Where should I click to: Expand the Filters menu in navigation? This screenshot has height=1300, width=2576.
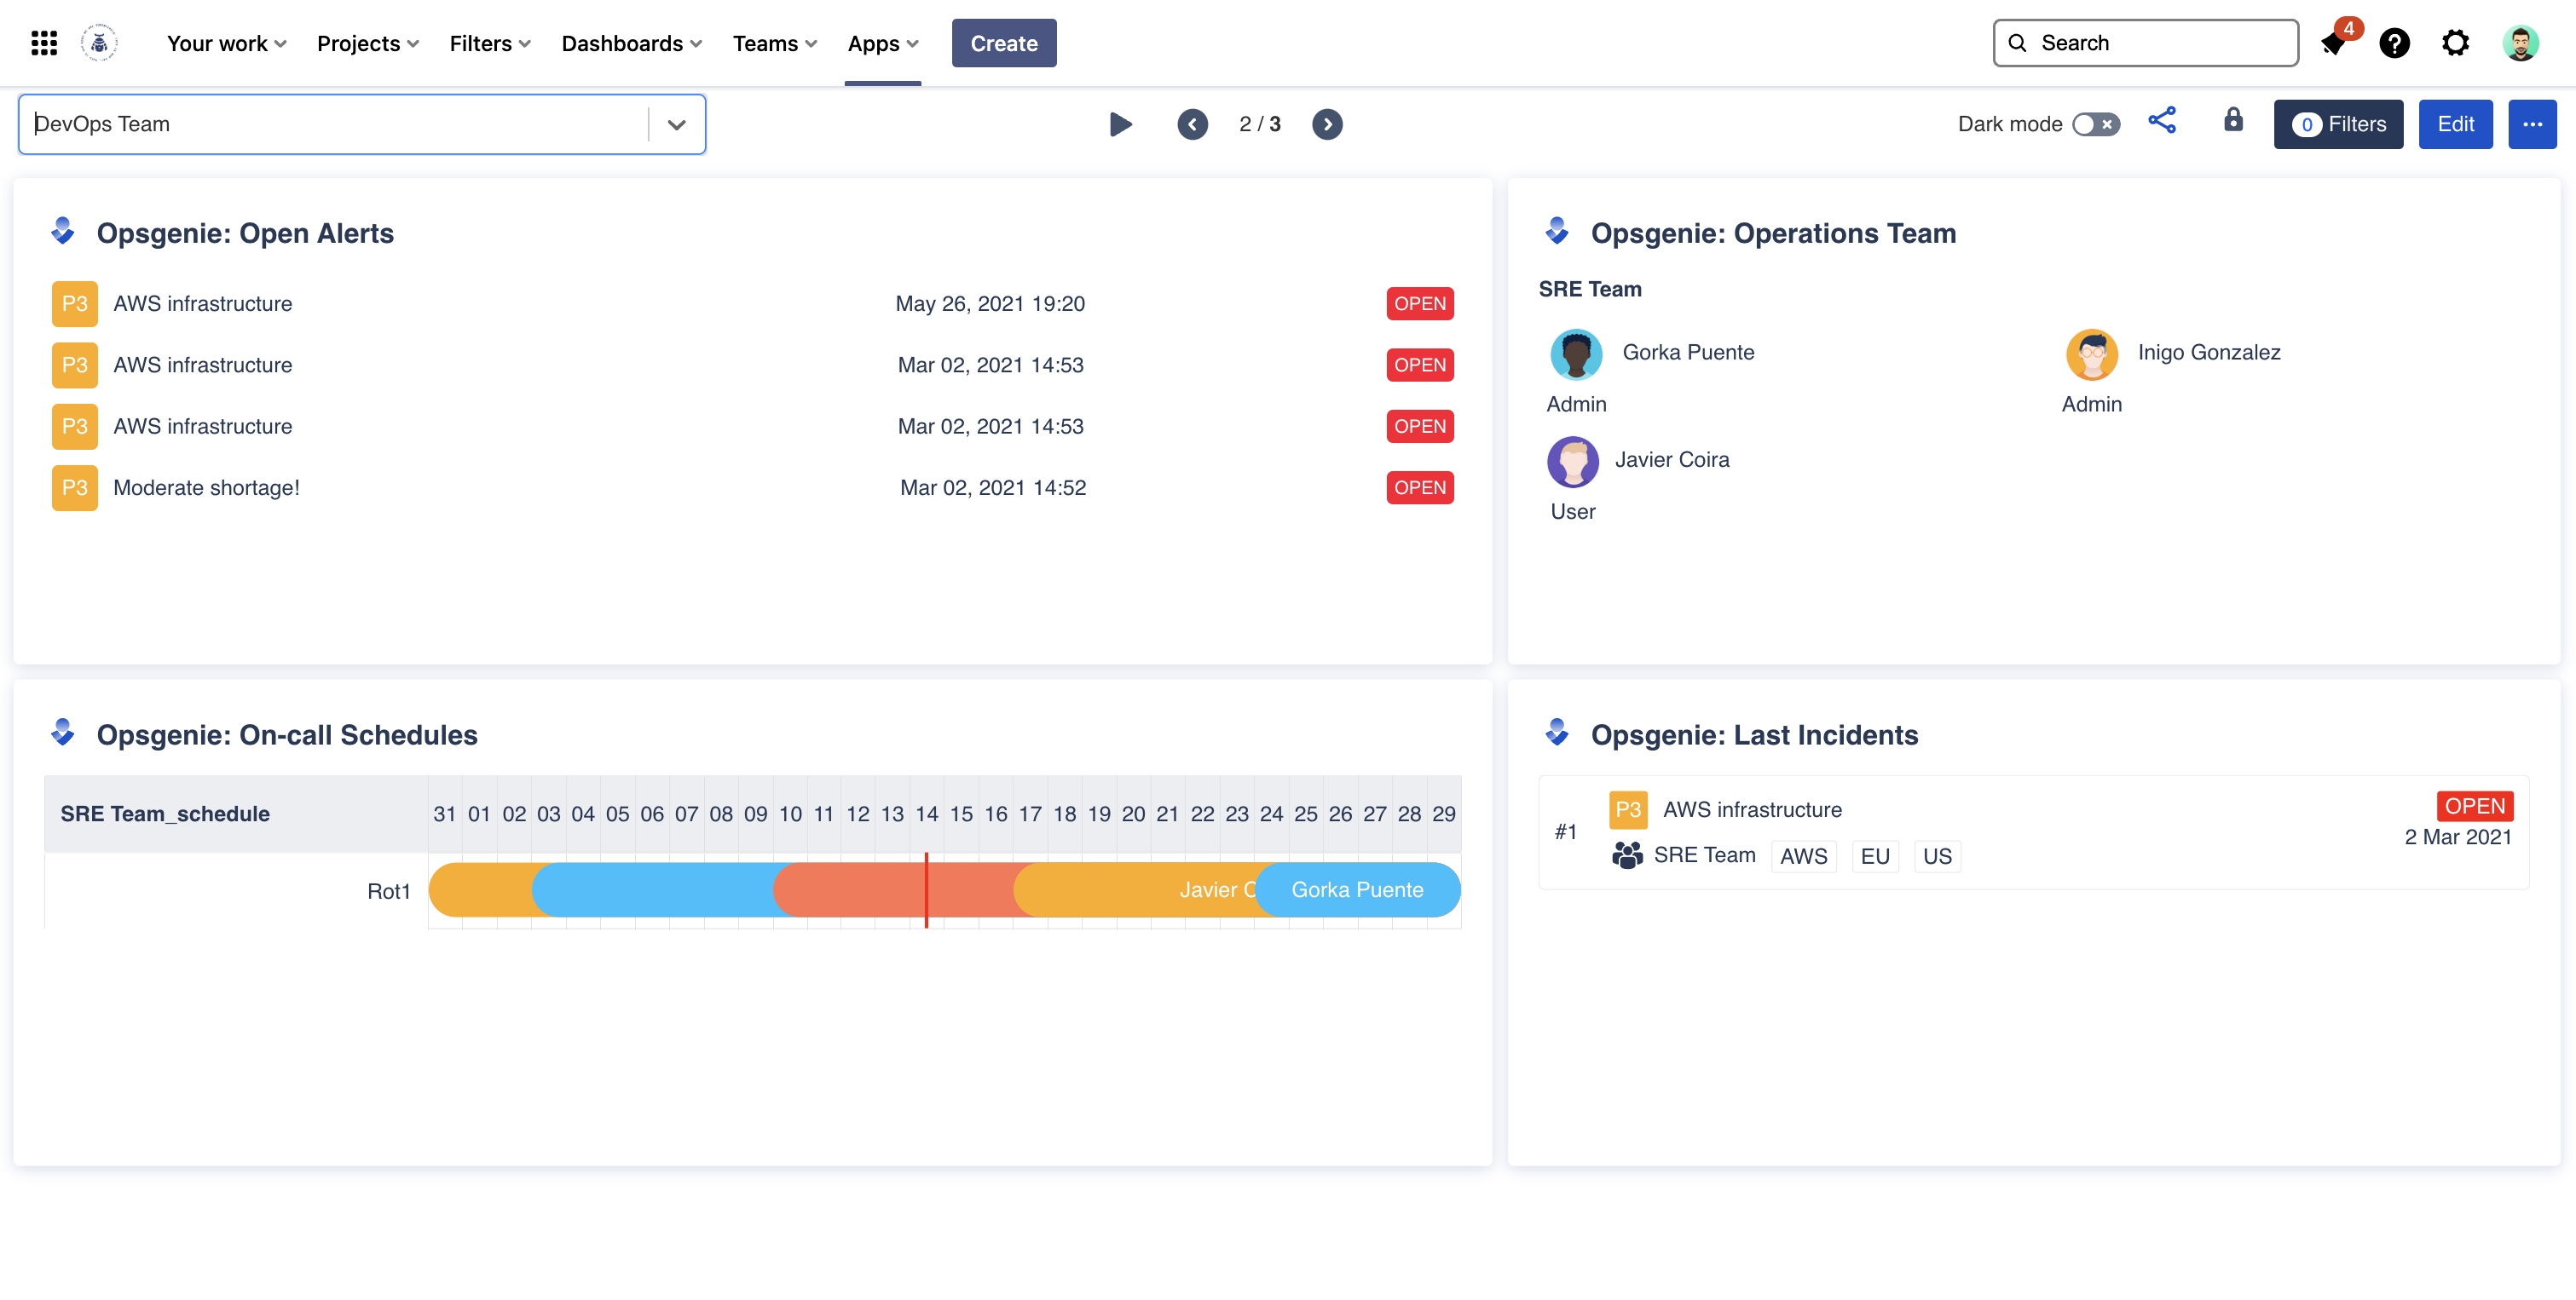point(489,43)
